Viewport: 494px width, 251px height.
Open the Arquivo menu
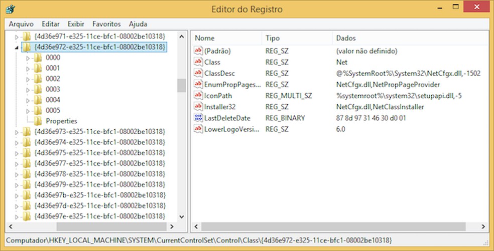tap(21, 24)
